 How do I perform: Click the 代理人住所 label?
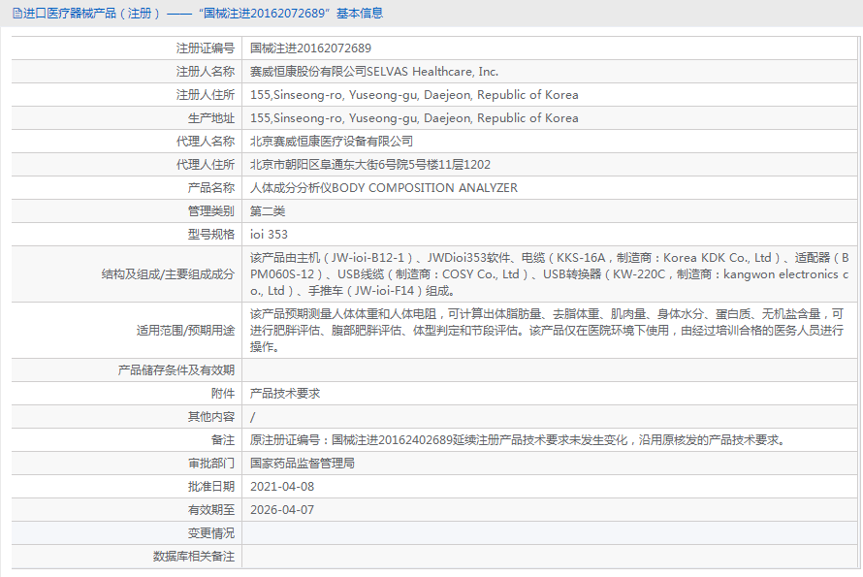click(206, 165)
